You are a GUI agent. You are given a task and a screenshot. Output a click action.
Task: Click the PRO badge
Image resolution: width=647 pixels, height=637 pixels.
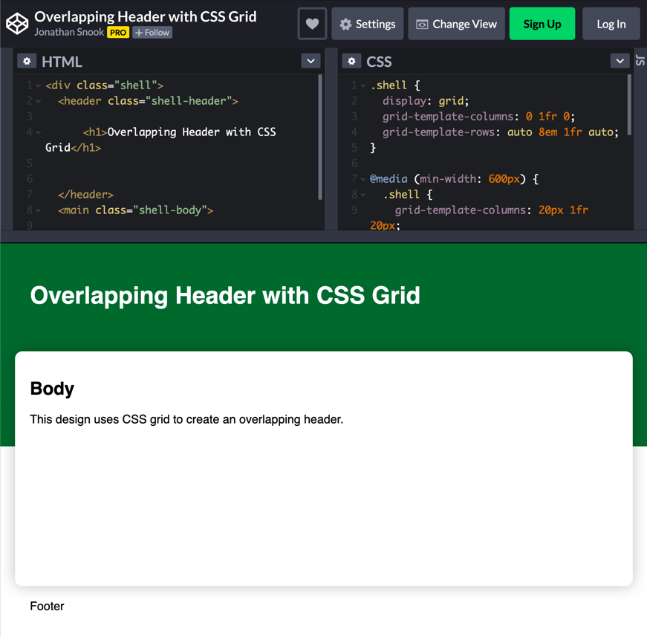pos(118,33)
